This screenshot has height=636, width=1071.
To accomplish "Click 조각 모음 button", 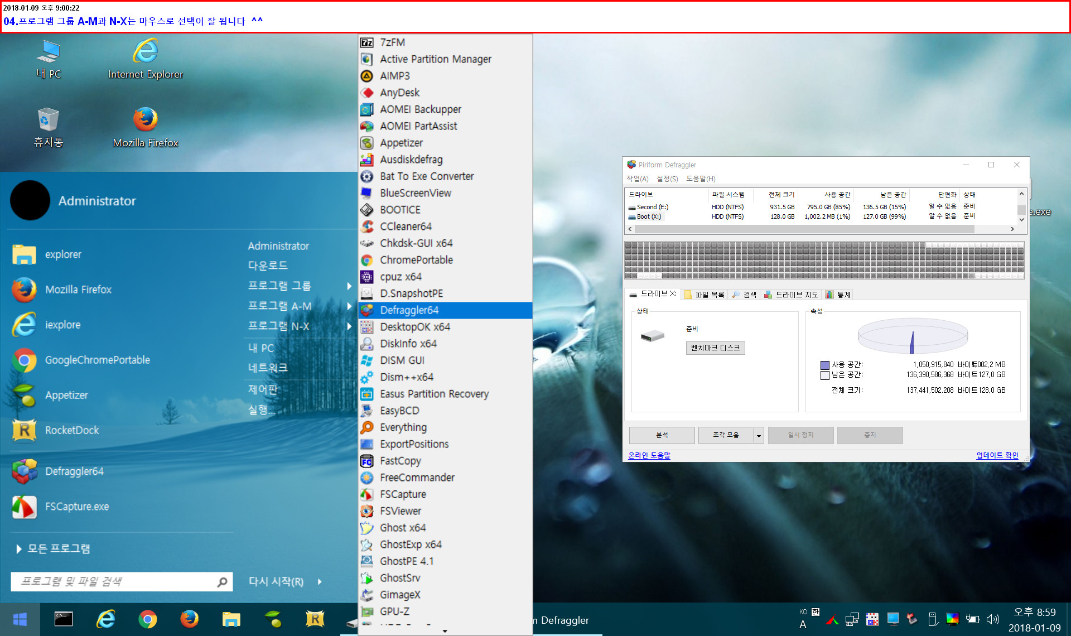I will [726, 435].
